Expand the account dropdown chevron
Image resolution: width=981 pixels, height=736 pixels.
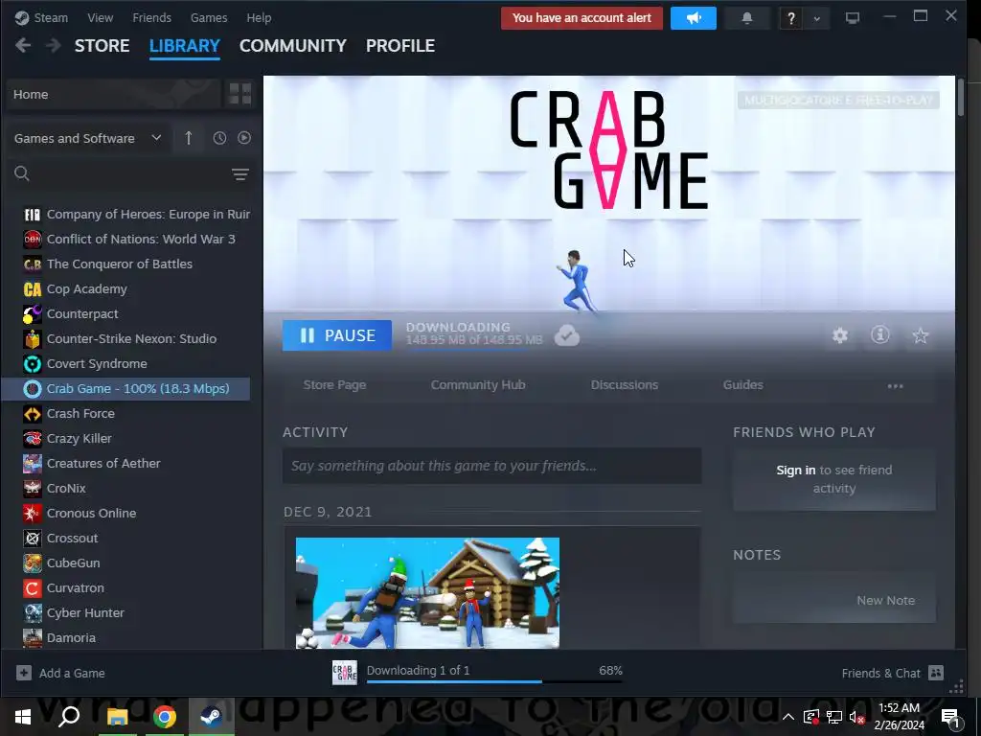(816, 19)
